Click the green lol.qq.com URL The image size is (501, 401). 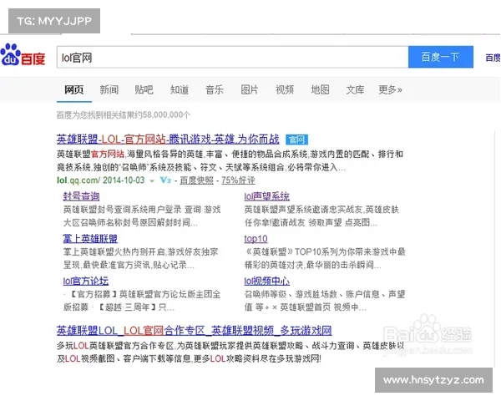tap(78, 180)
